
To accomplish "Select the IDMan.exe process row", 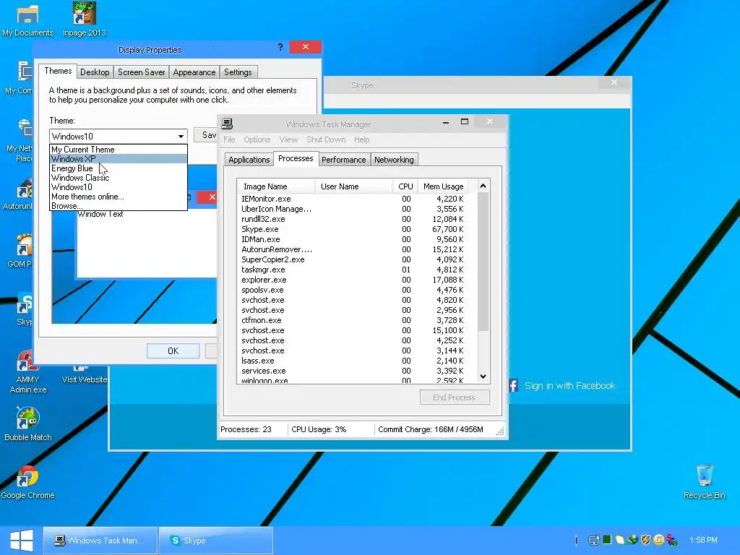I will pyautogui.click(x=353, y=239).
